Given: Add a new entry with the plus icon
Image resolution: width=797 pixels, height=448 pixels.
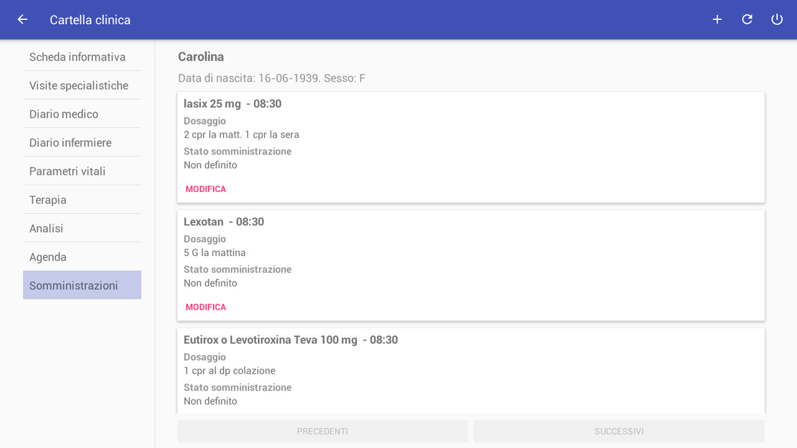Looking at the screenshot, I should [717, 19].
